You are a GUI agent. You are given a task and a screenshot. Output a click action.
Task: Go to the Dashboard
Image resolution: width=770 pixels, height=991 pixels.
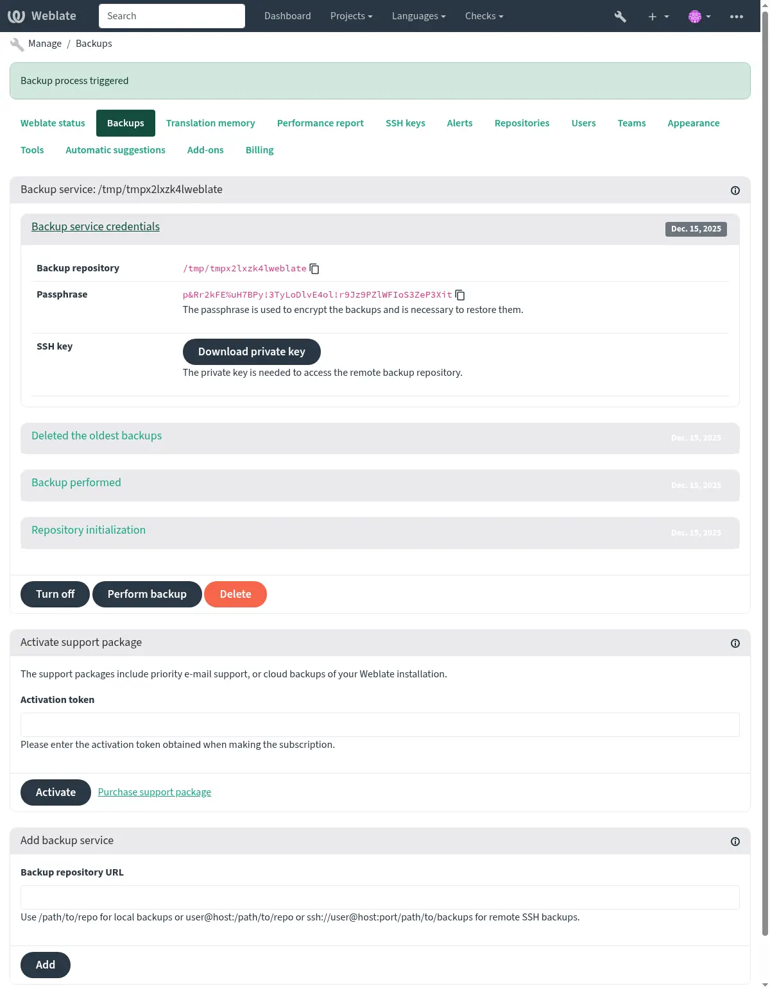pos(287,16)
